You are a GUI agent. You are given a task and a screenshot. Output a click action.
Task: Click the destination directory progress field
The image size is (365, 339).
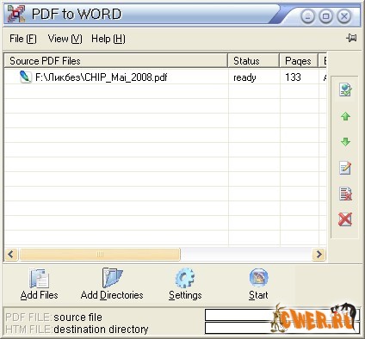pyautogui.click(x=282, y=328)
